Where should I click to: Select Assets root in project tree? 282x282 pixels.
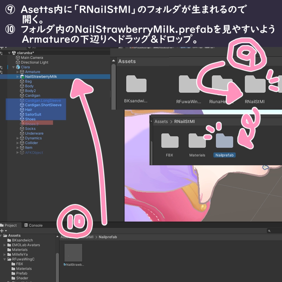[x=14, y=235]
